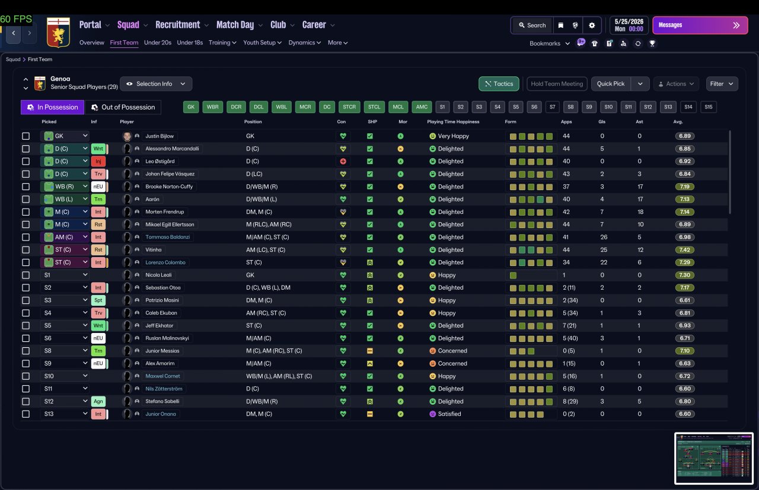759x490 pixels.
Task: Click the Agn tag for Stefano Sabelli
Action: [x=98, y=401]
